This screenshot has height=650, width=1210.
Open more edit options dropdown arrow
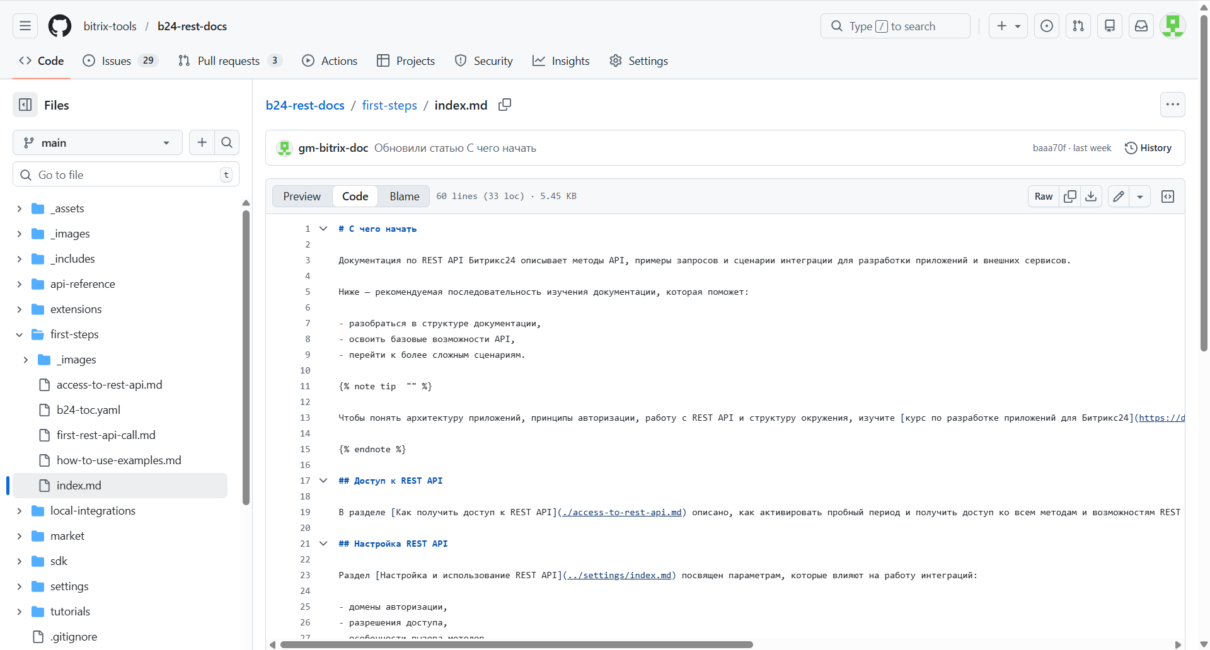coord(1140,197)
